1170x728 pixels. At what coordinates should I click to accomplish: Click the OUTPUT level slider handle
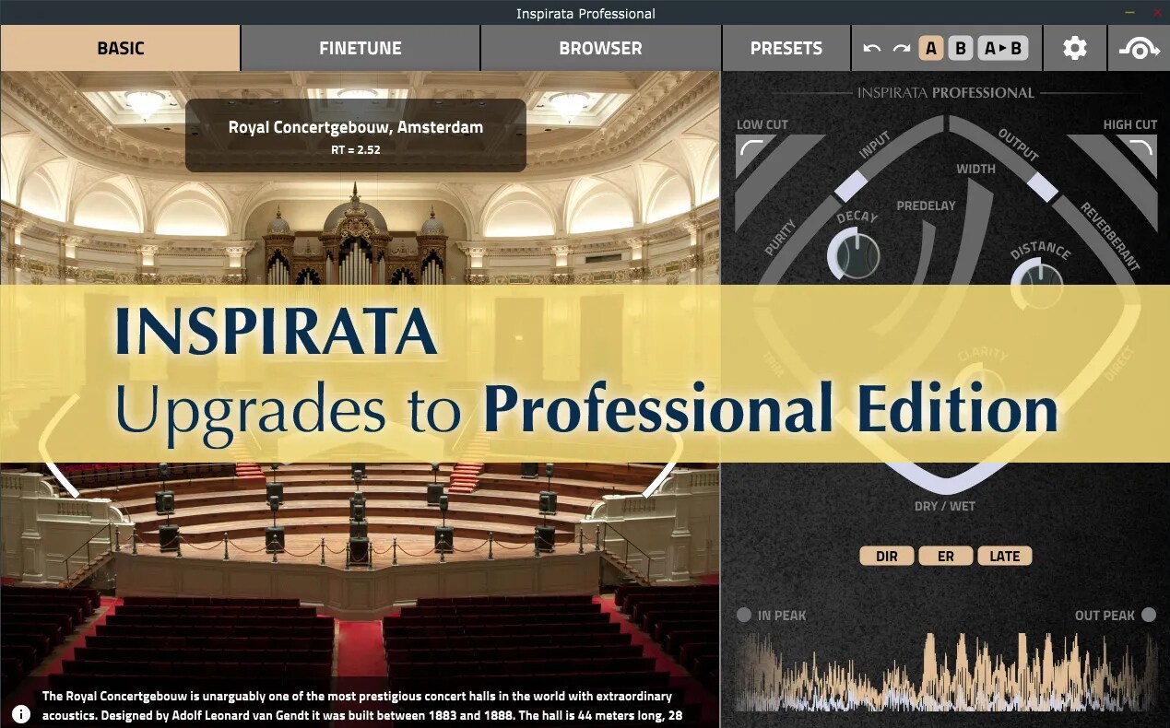(1043, 187)
